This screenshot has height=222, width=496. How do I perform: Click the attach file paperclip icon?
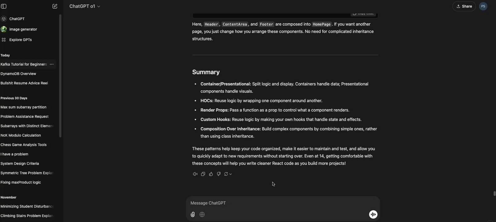pos(193,215)
